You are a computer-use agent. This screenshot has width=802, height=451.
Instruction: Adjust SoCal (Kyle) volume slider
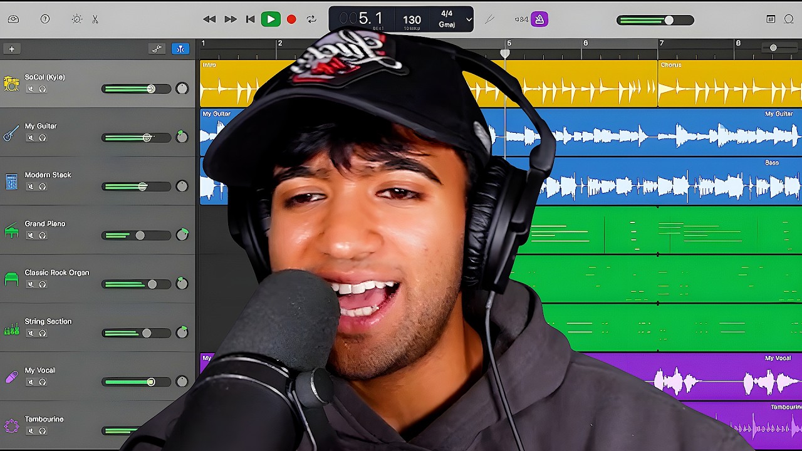click(x=137, y=89)
